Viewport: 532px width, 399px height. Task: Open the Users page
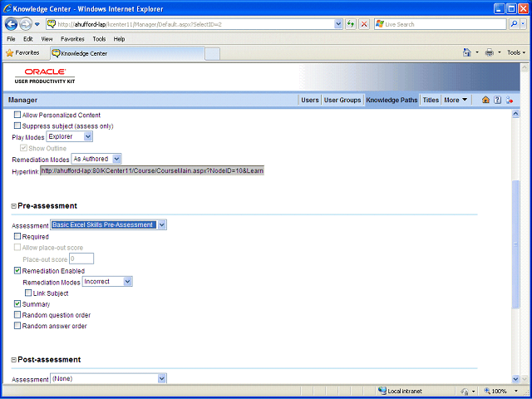tap(310, 100)
